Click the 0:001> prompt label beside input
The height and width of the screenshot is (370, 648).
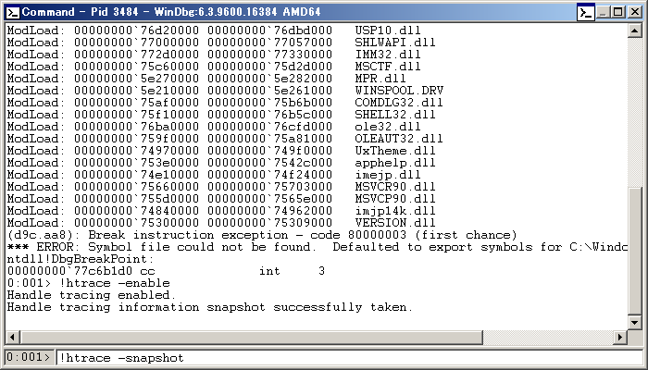[x=30, y=357]
